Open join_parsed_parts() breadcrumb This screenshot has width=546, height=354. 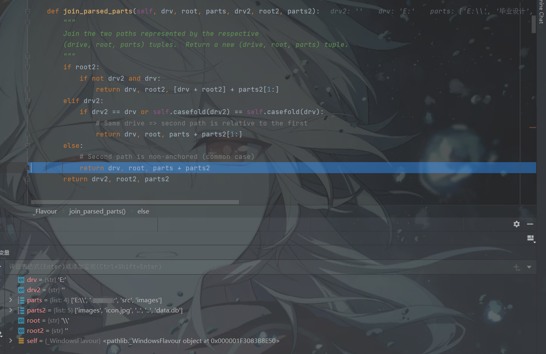tap(97, 211)
